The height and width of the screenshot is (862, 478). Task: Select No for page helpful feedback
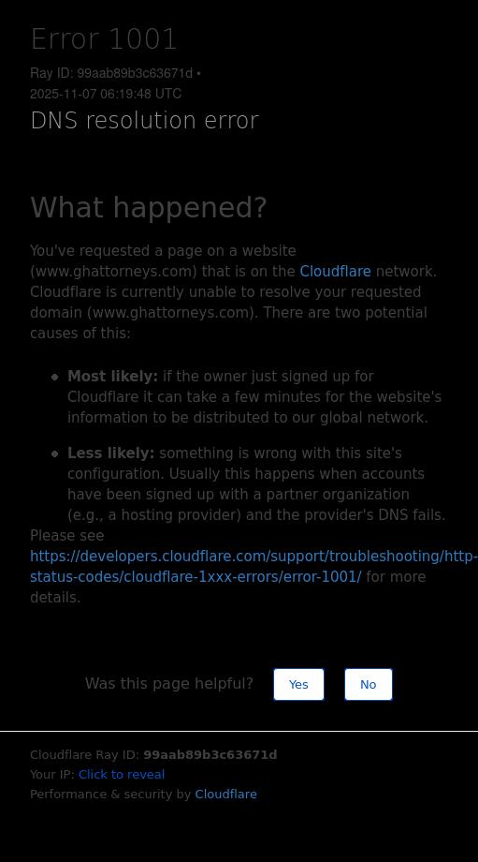coord(369,684)
